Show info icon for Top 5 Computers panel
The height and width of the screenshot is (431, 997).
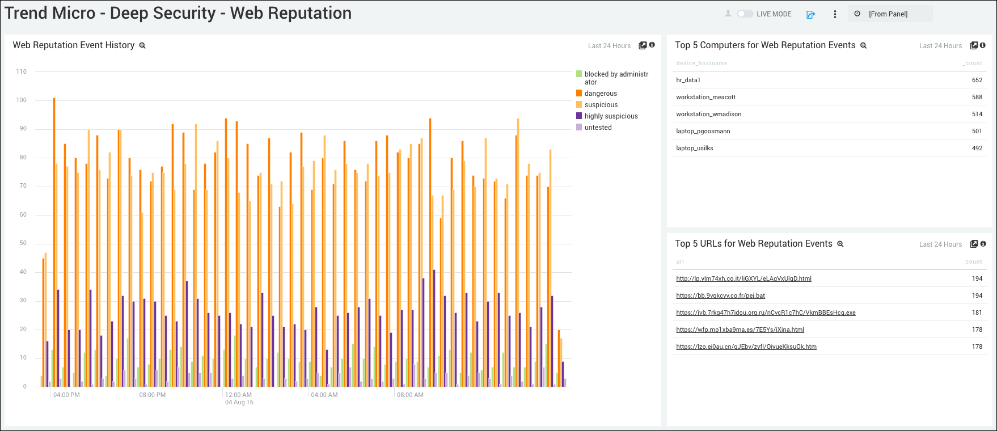point(983,45)
